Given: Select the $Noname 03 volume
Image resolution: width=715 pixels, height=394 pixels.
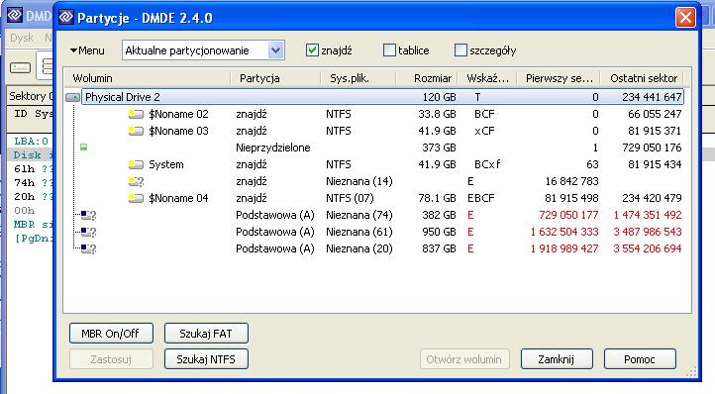Looking at the screenshot, I should pyautogui.click(x=178, y=131).
